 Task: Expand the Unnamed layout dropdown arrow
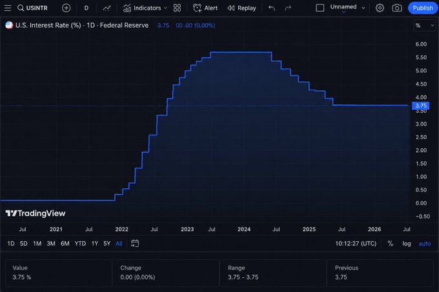[363, 8]
